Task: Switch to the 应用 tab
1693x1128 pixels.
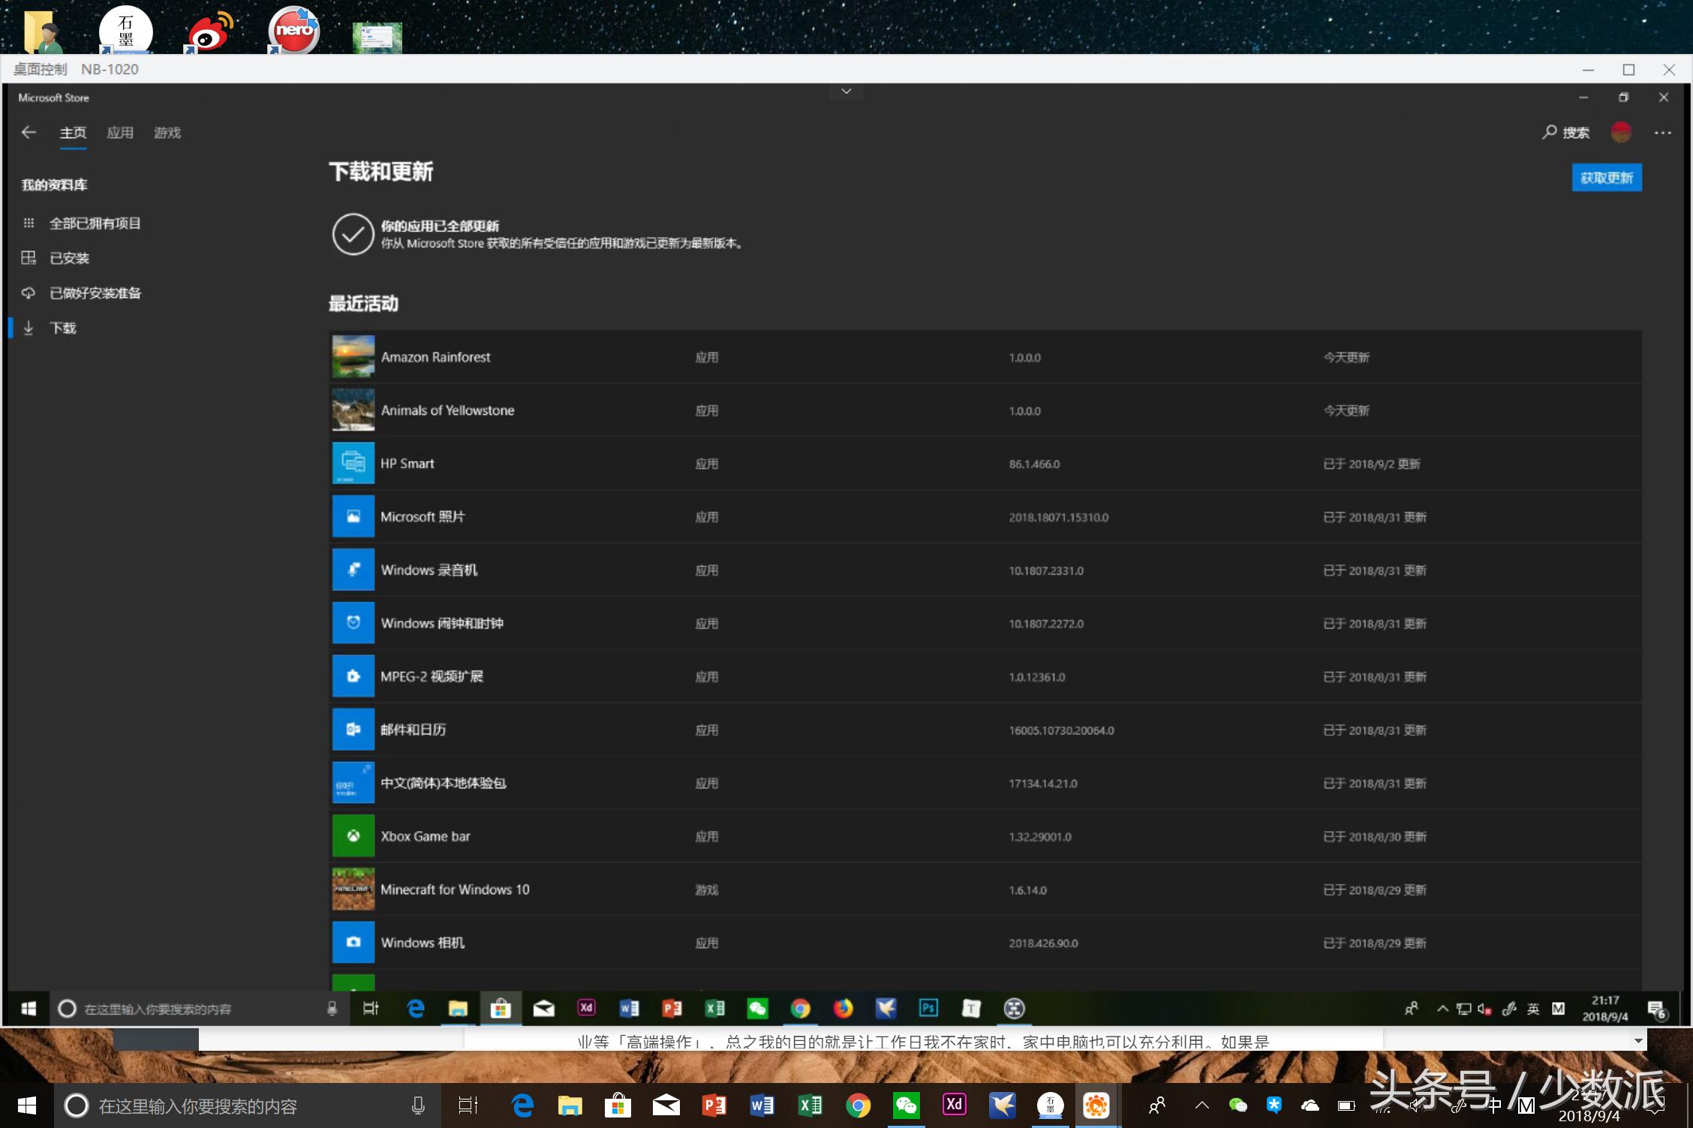Action: 120,133
